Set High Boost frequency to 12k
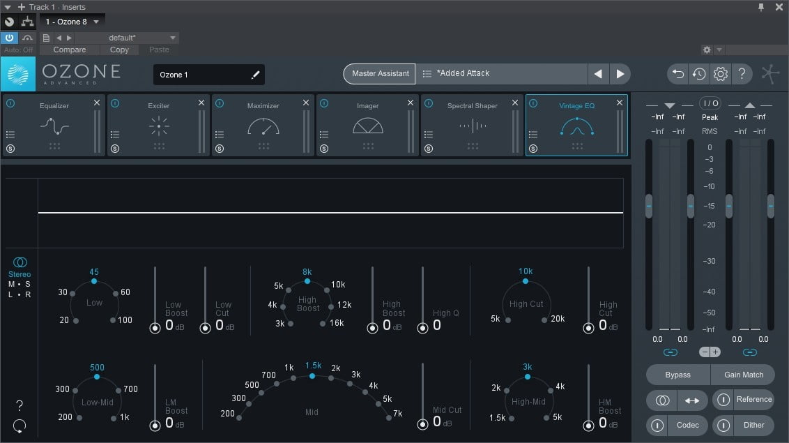Screen dimensions: 789x443 [331, 306]
